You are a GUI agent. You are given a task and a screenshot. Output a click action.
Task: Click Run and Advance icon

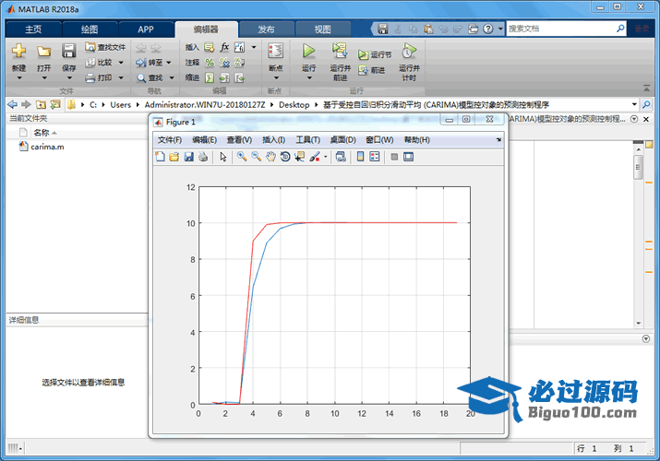[340, 51]
